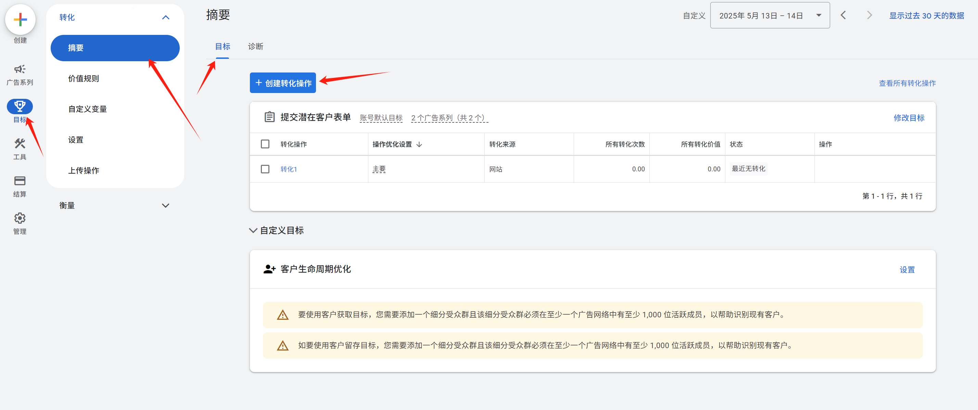Open Admin via the gear icon

(20, 218)
